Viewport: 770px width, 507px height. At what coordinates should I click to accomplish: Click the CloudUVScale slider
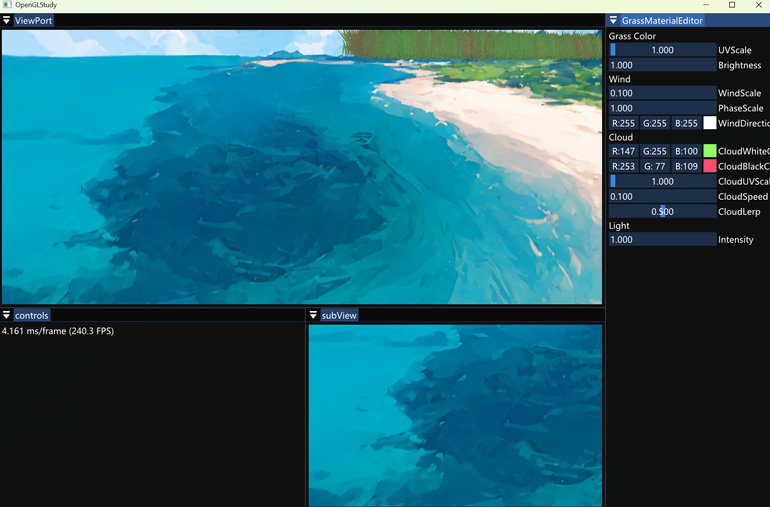[662, 181]
